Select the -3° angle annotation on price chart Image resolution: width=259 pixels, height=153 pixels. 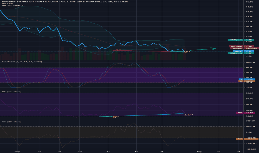point(118,50)
